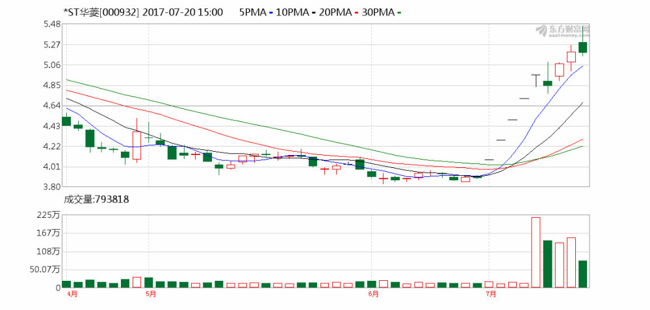650x310 pixels.
Task: Click the 5.48 price axis label
Action: click(x=52, y=25)
